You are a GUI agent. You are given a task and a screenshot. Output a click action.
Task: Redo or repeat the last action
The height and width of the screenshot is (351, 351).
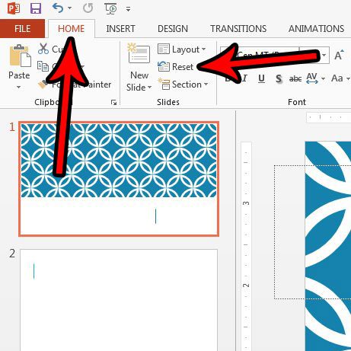pos(88,8)
